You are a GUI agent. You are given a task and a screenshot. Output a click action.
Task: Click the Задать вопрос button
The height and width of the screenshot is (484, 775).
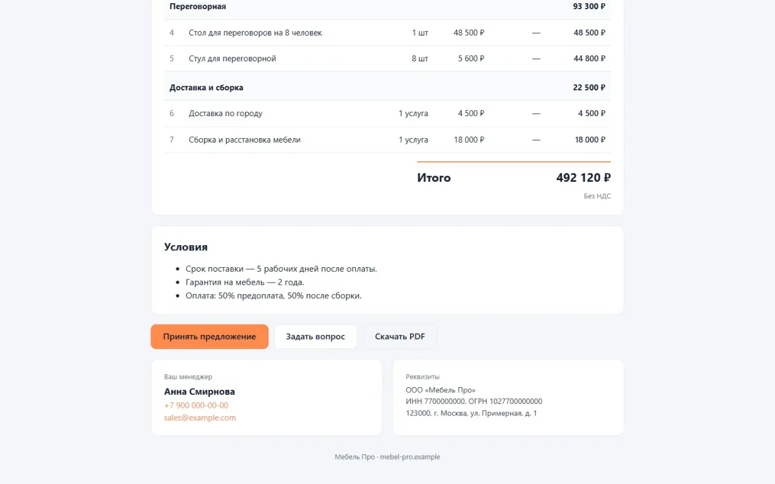pyautogui.click(x=316, y=337)
